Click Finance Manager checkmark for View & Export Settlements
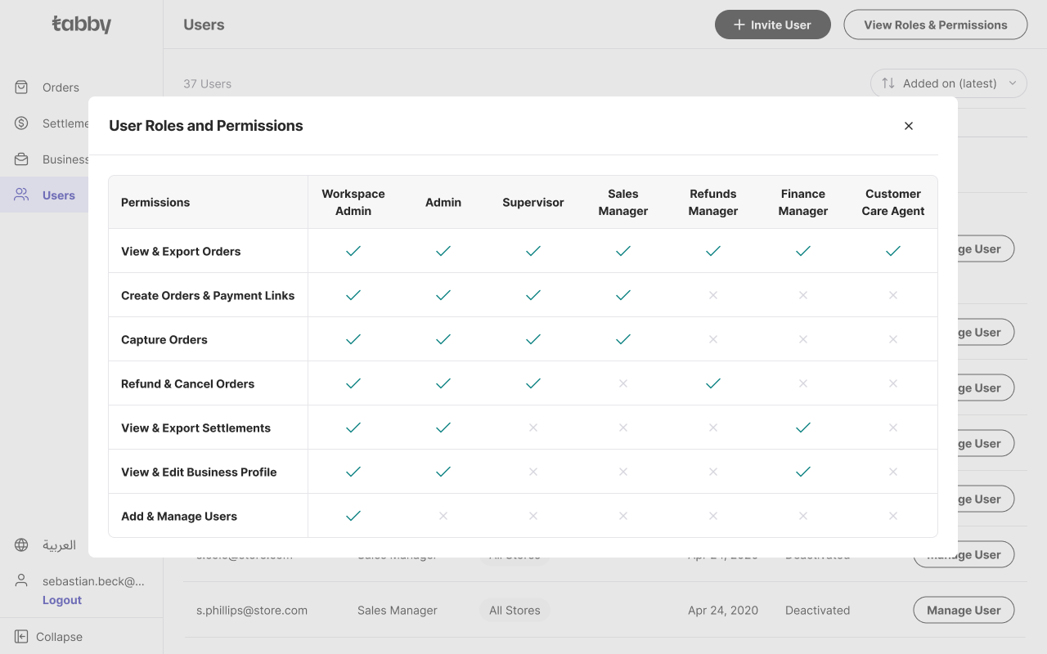The width and height of the screenshot is (1047, 654). [x=803, y=428]
